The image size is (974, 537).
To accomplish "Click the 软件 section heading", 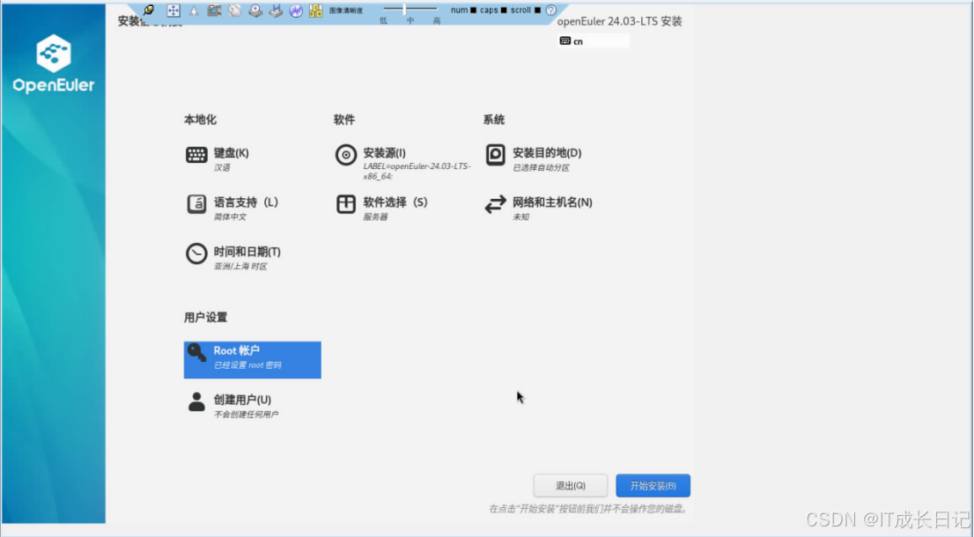I will (344, 120).
